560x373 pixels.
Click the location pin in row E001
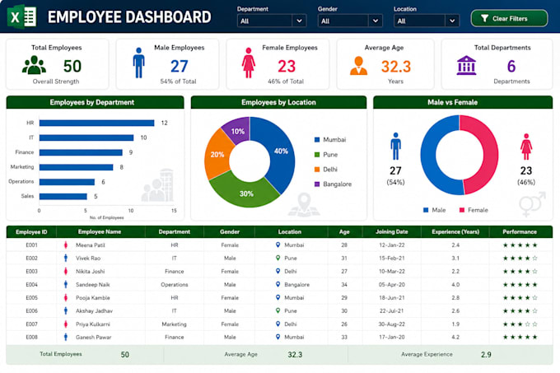[x=278, y=245]
